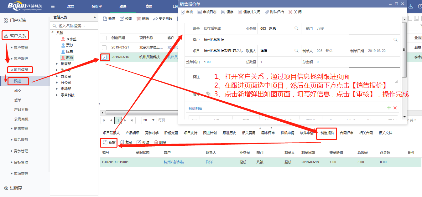
Task: Click the 输入名称搜索 search field
Action: coord(75,26)
